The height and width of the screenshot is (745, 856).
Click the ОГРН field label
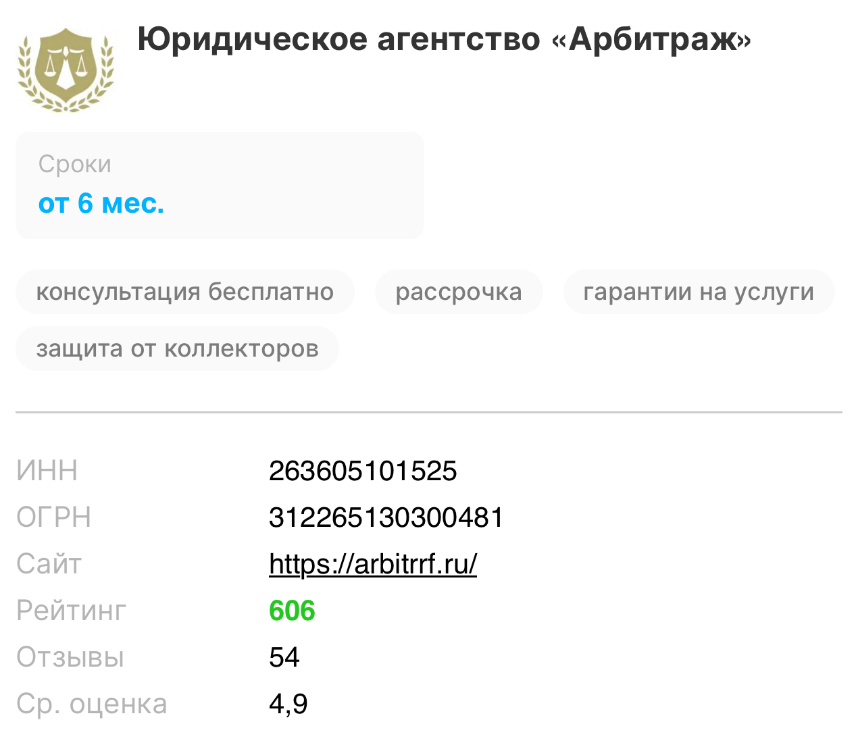click(53, 517)
